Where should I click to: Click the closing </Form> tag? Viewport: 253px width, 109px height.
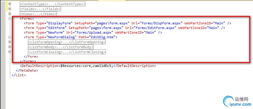(31, 57)
